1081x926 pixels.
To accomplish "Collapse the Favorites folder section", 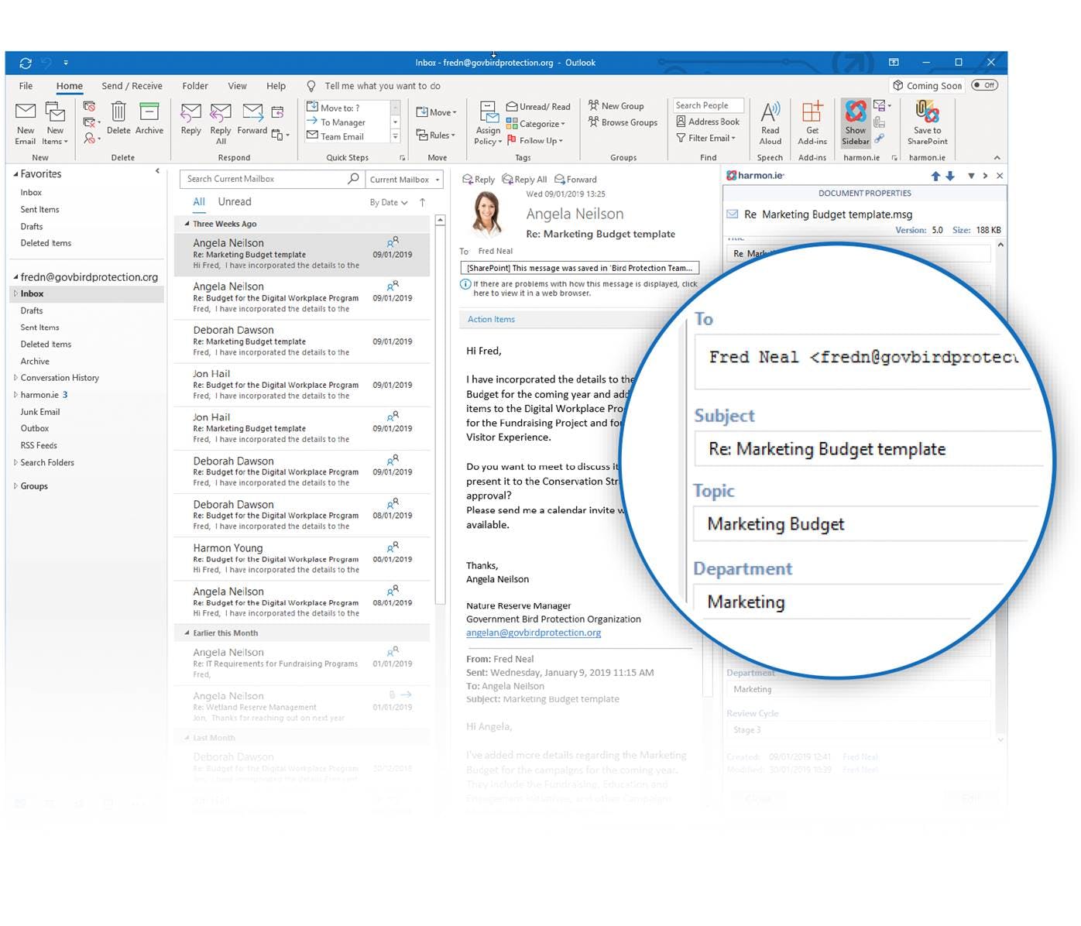I will pos(15,174).
